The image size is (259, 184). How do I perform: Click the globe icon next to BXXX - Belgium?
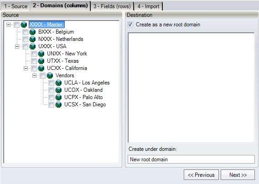pos(32,32)
